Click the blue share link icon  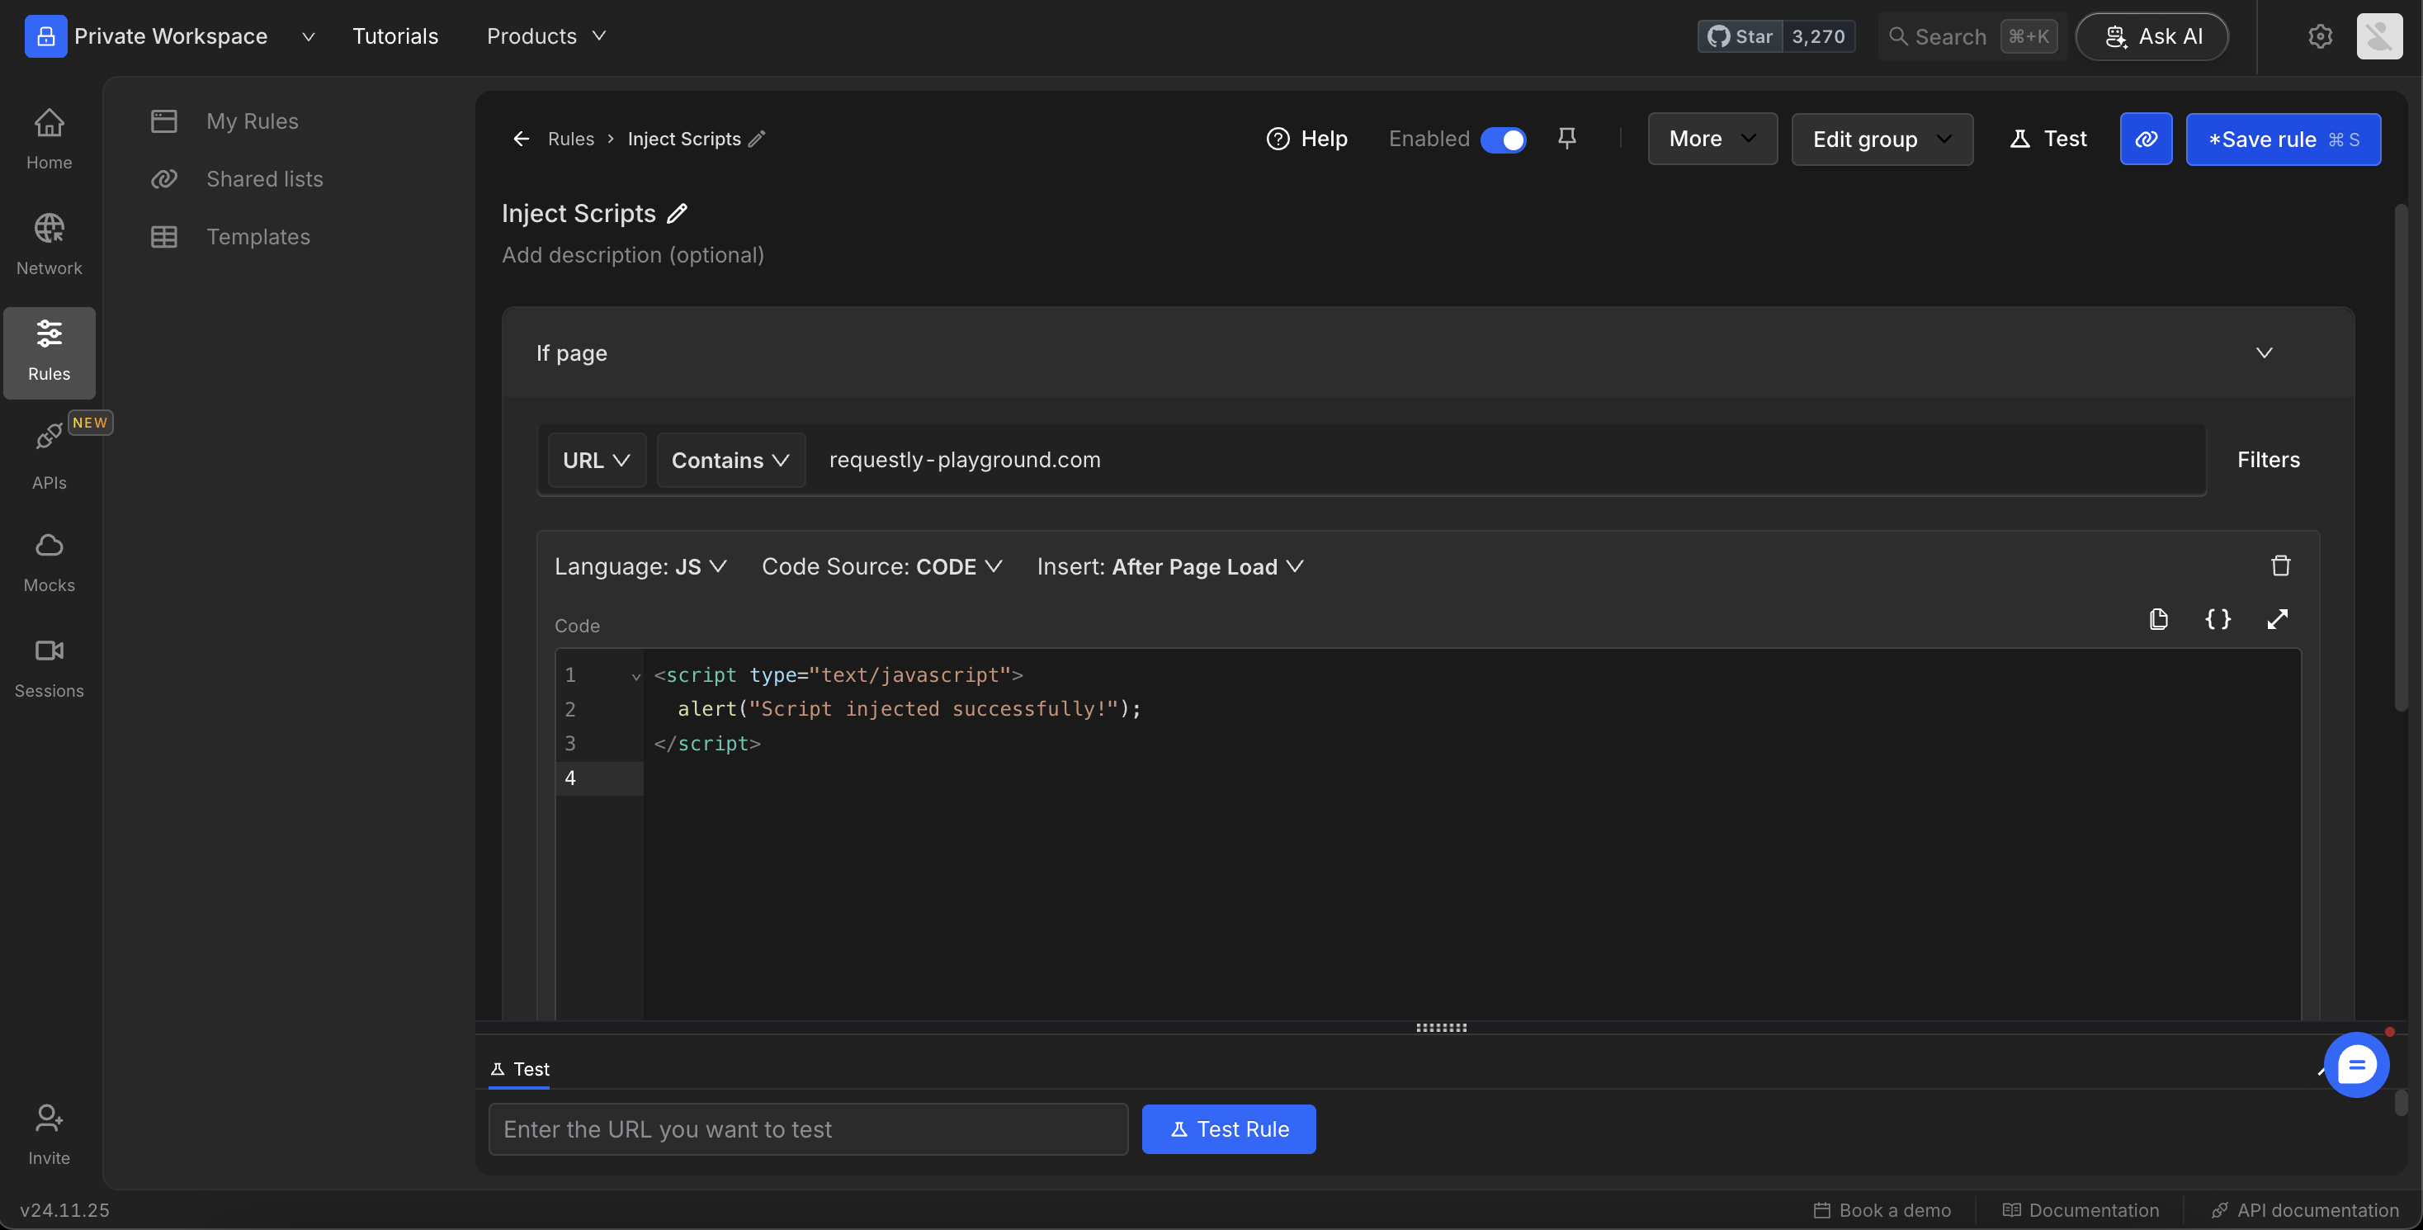click(x=2146, y=140)
